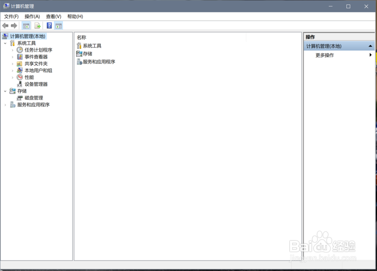Screen dimensions: 377x271
Task: Collapse the 系统工具 tree node
Action: tap(5, 43)
